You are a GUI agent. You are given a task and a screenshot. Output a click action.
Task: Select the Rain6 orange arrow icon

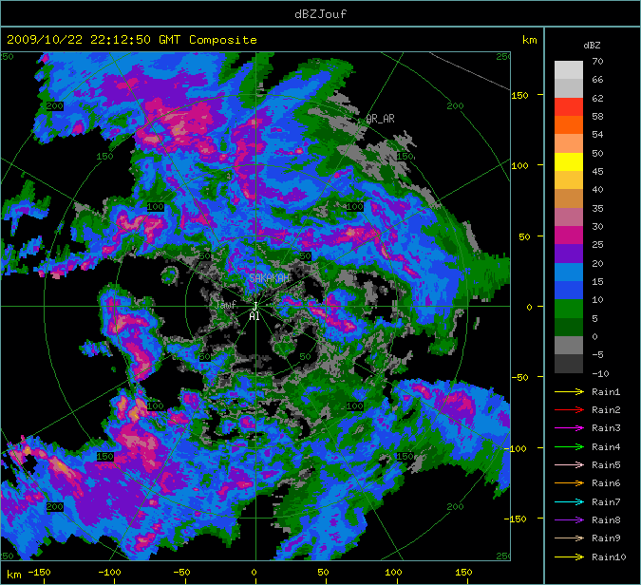coord(569,482)
